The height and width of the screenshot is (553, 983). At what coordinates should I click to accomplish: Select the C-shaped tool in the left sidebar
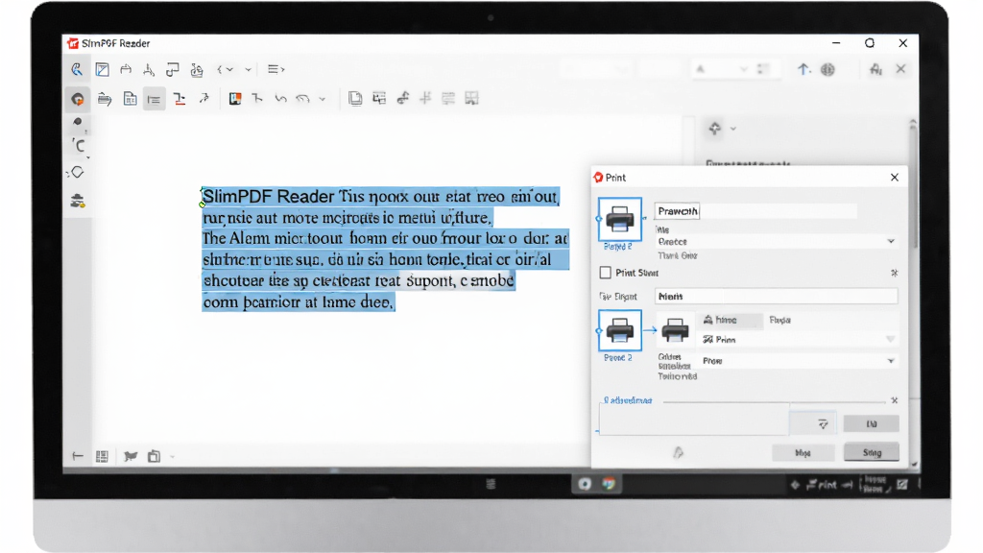point(79,146)
